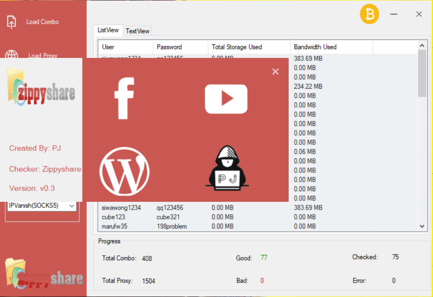This screenshot has width=433, height=297.
Task: Sort by the Password column header
Action: [x=181, y=47]
